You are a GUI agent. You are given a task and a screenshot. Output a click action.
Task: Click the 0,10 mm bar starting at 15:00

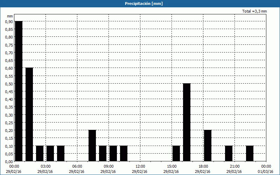[x=176, y=153]
